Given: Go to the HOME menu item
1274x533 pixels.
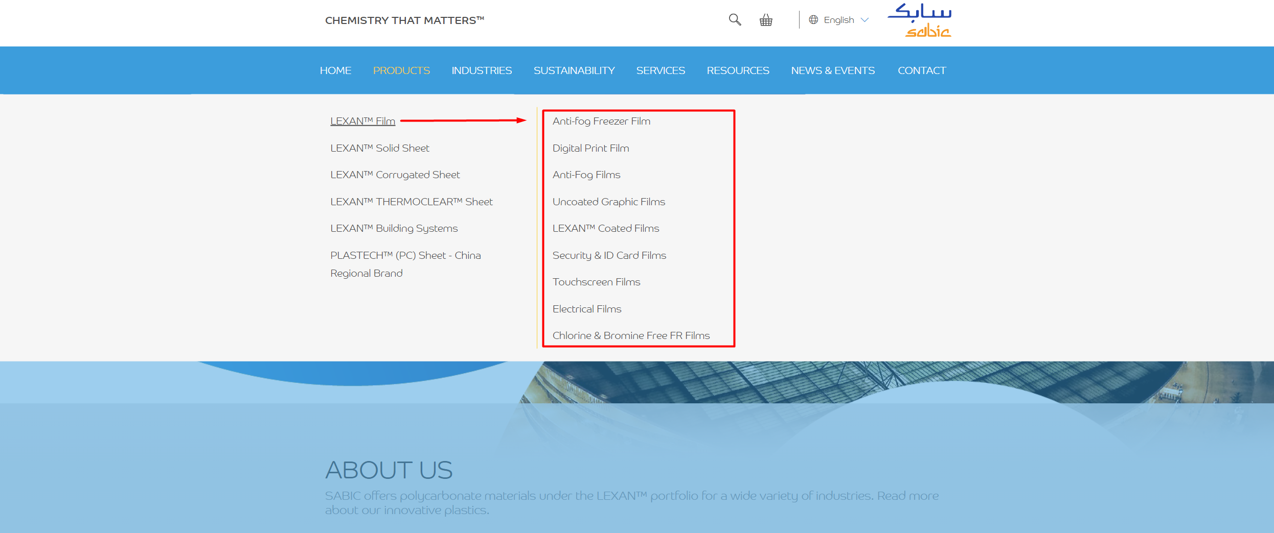Looking at the screenshot, I should 335,70.
